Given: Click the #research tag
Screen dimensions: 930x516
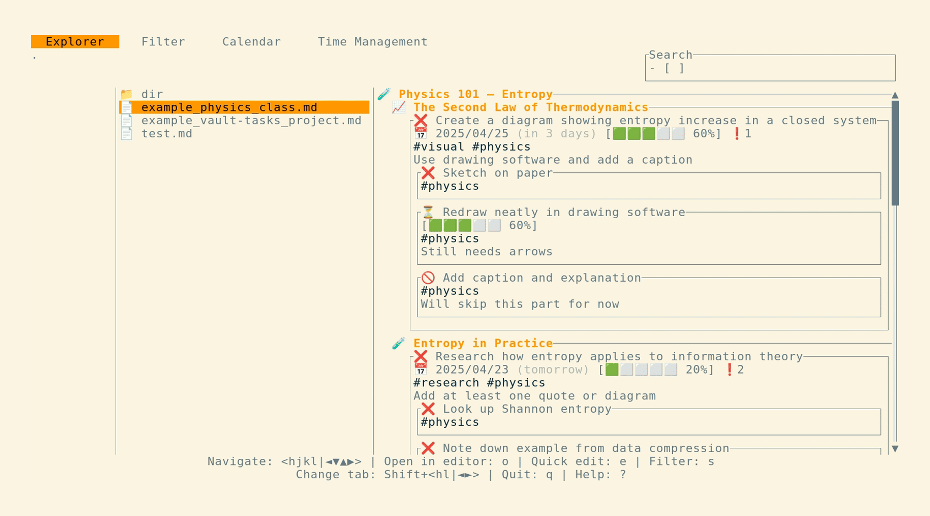Looking at the screenshot, I should tap(446, 383).
